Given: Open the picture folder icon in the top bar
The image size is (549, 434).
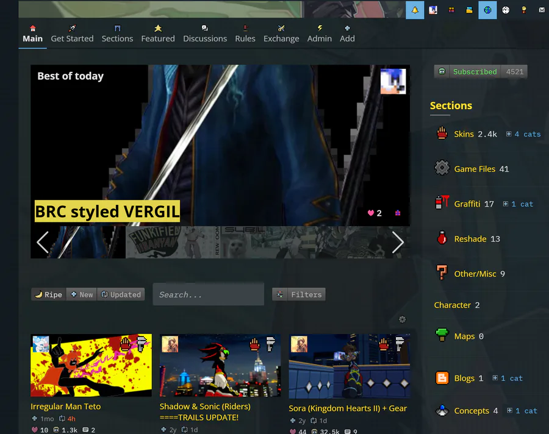Looking at the screenshot, I should coord(469,10).
